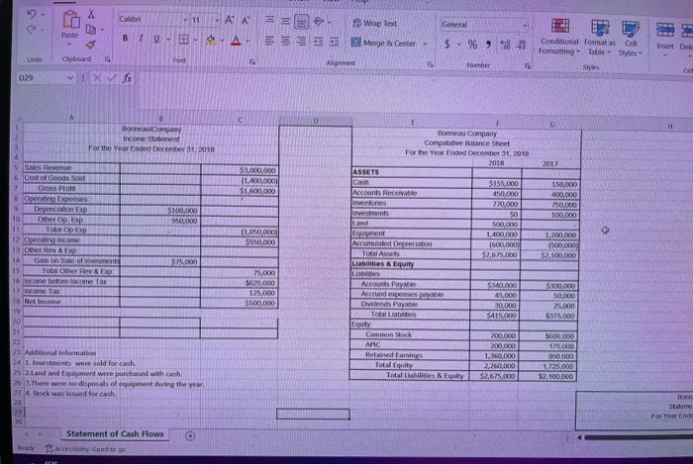Click the Insert Function fx icon
The image size is (693, 465).
[128, 78]
